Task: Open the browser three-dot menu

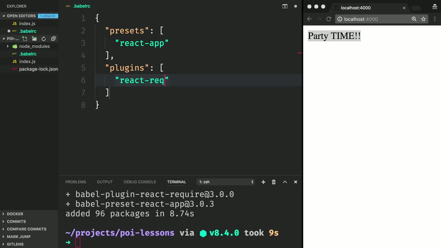Action: 434,19
